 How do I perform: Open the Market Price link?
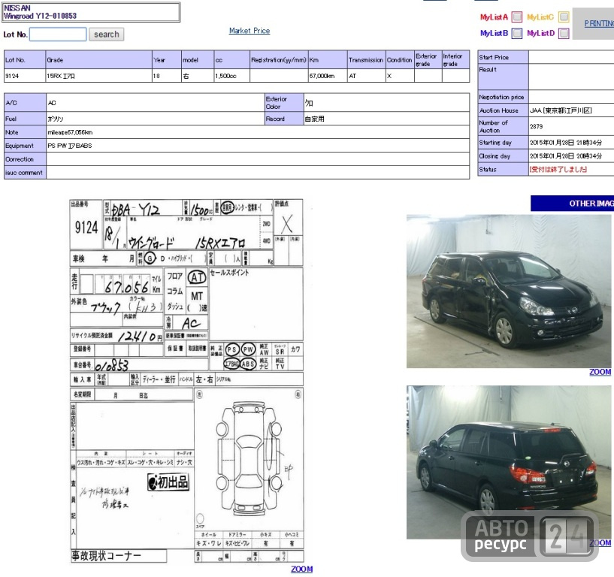[x=250, y=31]
